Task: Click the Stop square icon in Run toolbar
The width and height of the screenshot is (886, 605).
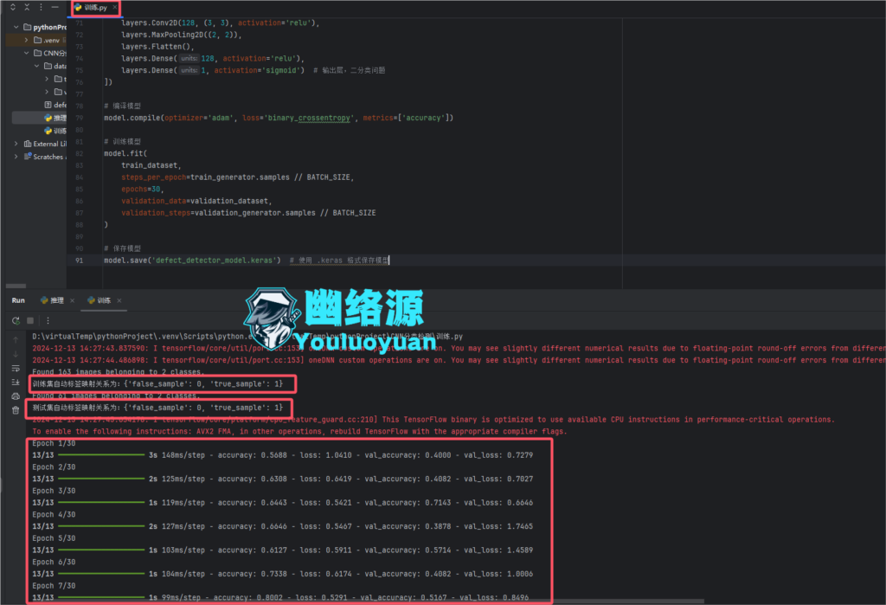Action: pos(30,320)
